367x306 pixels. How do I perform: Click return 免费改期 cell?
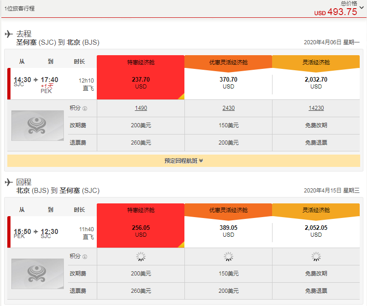316,274
